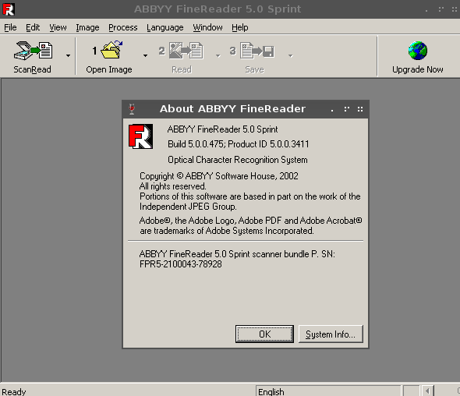460x396 pixels.
Task: Click the English language status bar field
Action: coord(328,391)
